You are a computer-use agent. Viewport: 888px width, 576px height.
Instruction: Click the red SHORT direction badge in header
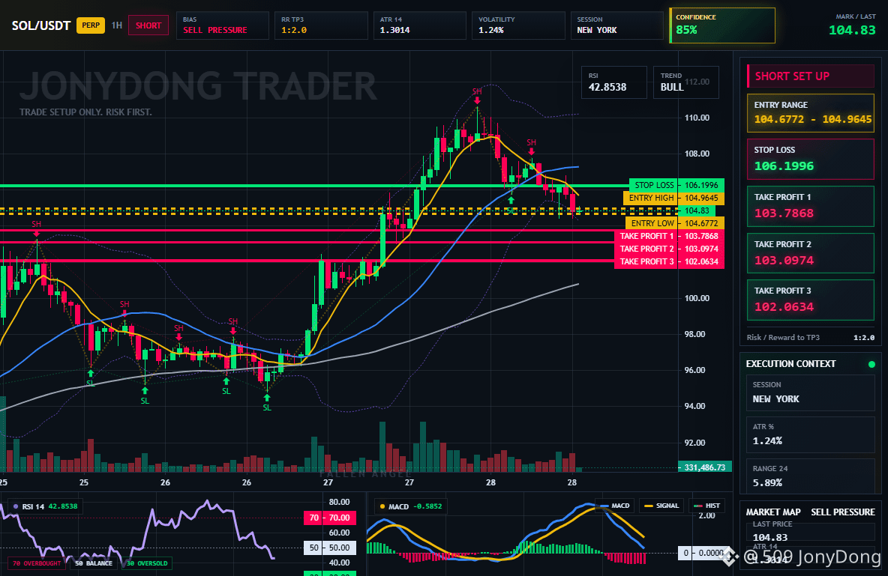click(148, 25)
